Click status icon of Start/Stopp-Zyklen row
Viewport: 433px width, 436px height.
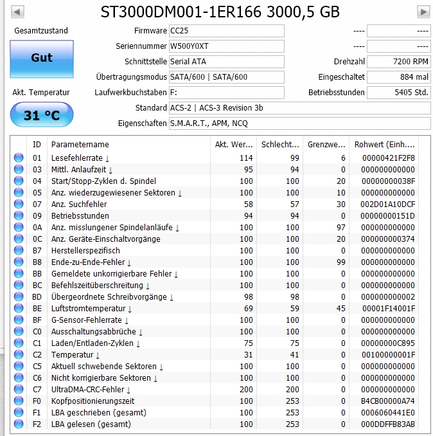(x=19, y=181)
